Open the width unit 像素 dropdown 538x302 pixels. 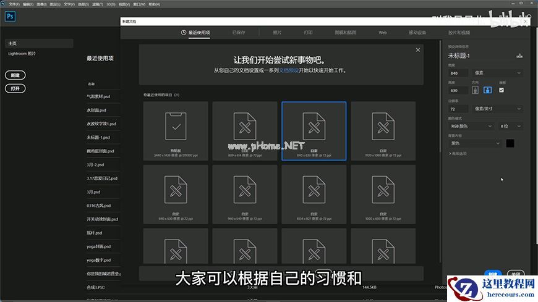pyautogui.click(x=498, y=73)
